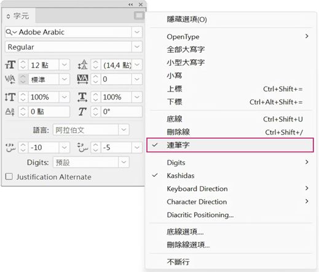Open the Character panel flyout menu icon
Screen dimensions: 319x272
point(139,15)
